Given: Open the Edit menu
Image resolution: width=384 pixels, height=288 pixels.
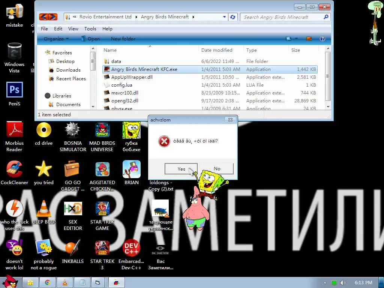Looking at the screenshot, I should pyautogui.click(x=58, y=28).
